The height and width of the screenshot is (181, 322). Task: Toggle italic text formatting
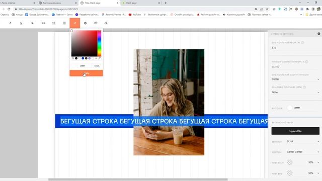pos(10,23)
